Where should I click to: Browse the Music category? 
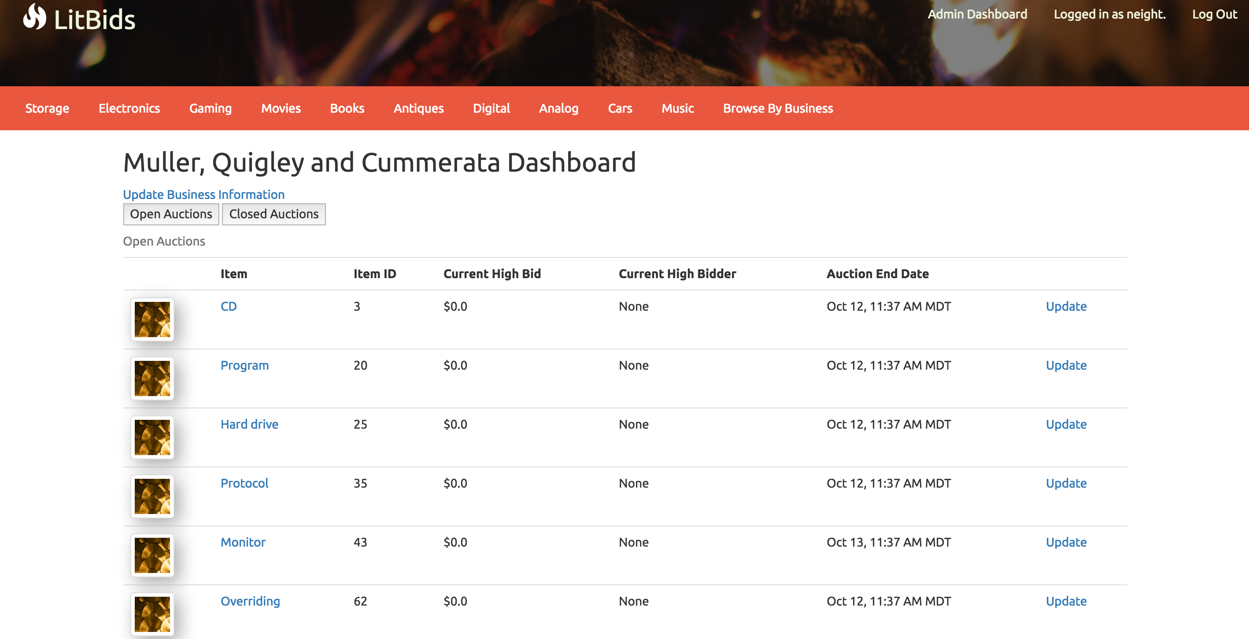click(x=677, y=108)
